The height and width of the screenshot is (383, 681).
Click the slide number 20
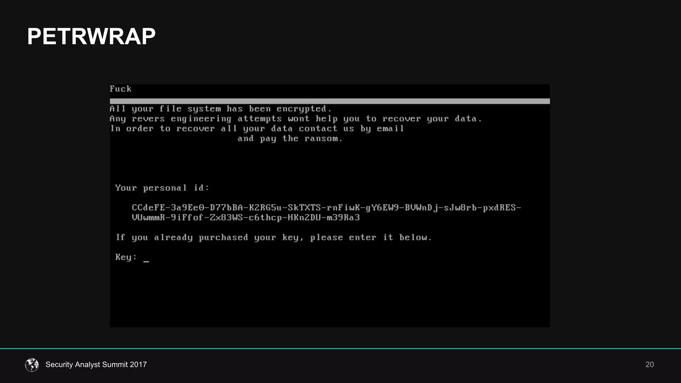click(x=649, y=364)
